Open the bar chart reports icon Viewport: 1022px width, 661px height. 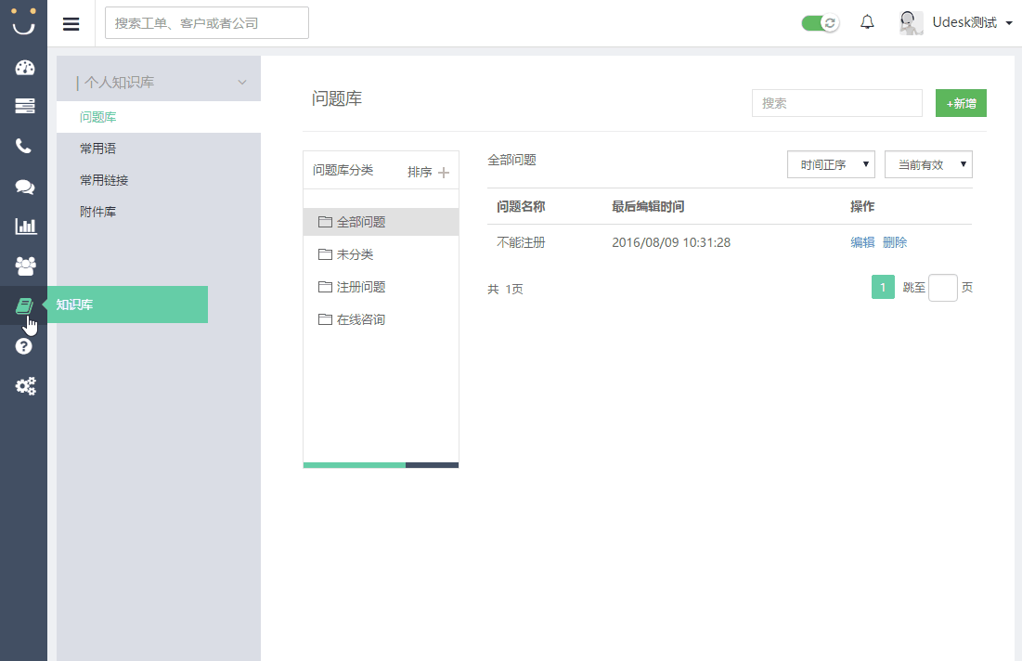point(24,226)
